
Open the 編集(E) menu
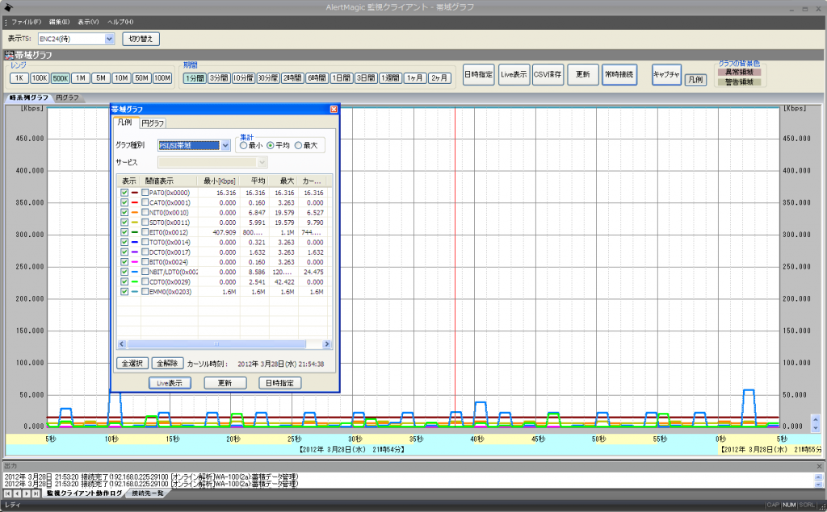click(59, 22)
